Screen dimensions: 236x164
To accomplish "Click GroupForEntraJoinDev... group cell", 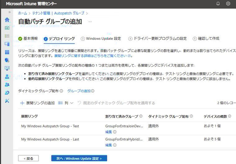I will (x=124, y=126).
